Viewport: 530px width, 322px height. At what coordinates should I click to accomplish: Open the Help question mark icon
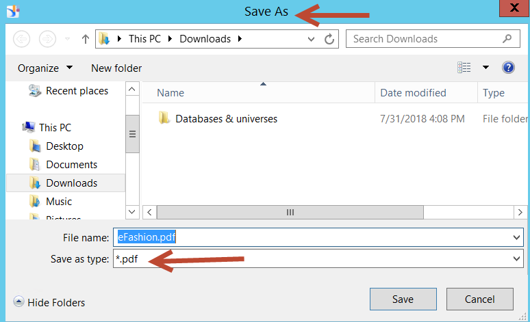pyautogui.click(x=508, y=68)
